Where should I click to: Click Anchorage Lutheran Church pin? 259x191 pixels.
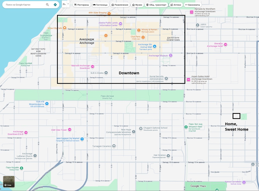(35, 156)
